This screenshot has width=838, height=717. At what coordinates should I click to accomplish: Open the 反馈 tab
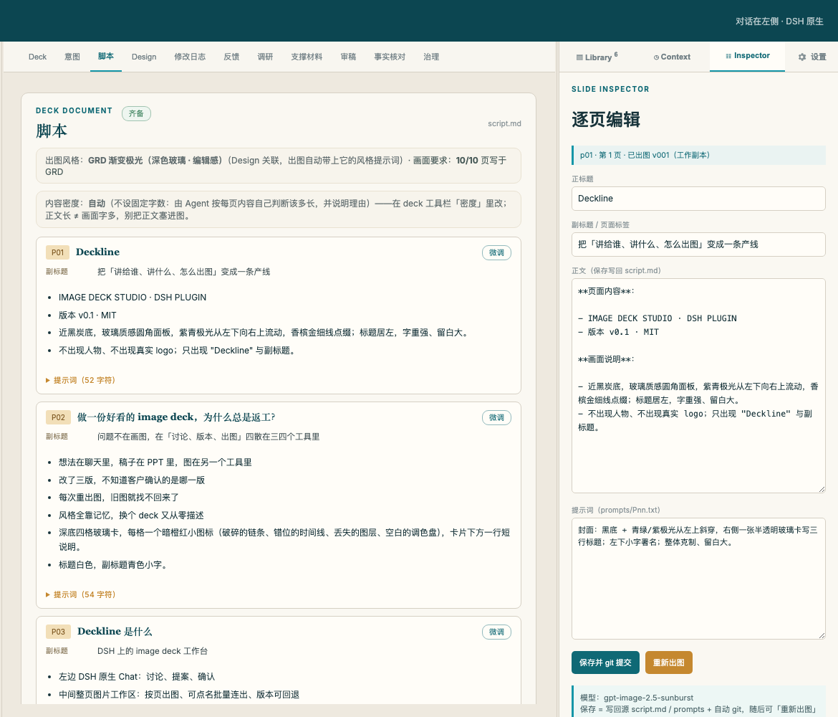(231, 57)
